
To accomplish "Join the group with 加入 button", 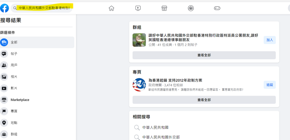I will pyautogui.click(x=270, y=40).
